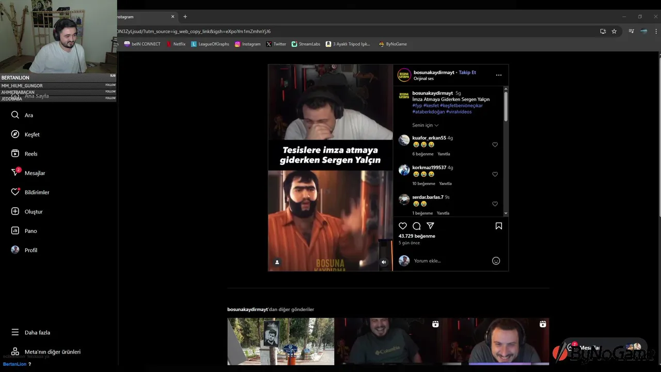Reply to kuafor_erkan55 via Yanıtla
This screenshot has height=372, width=661.
tap(444, 154)
